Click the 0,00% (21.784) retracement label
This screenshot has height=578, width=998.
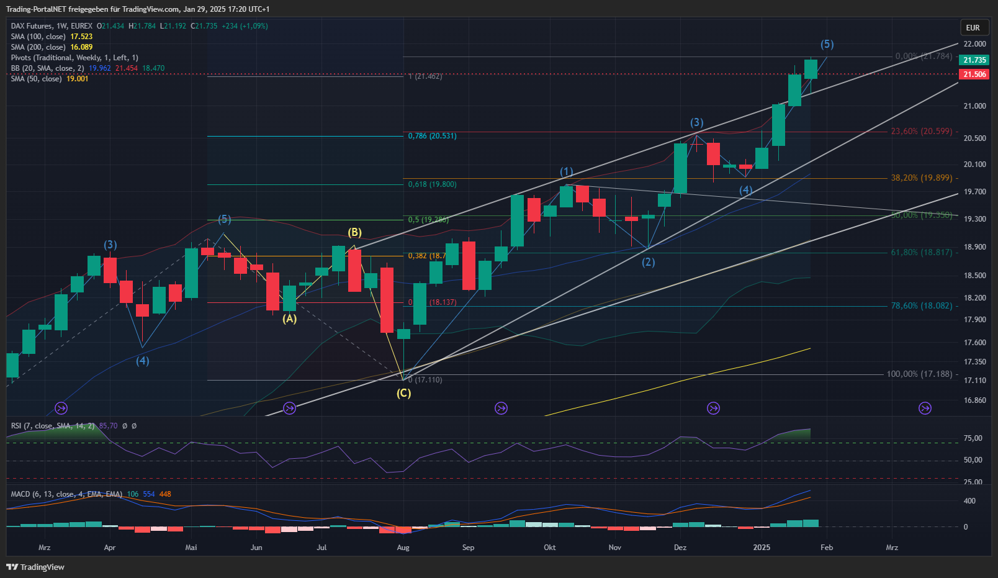pos(924,56)
